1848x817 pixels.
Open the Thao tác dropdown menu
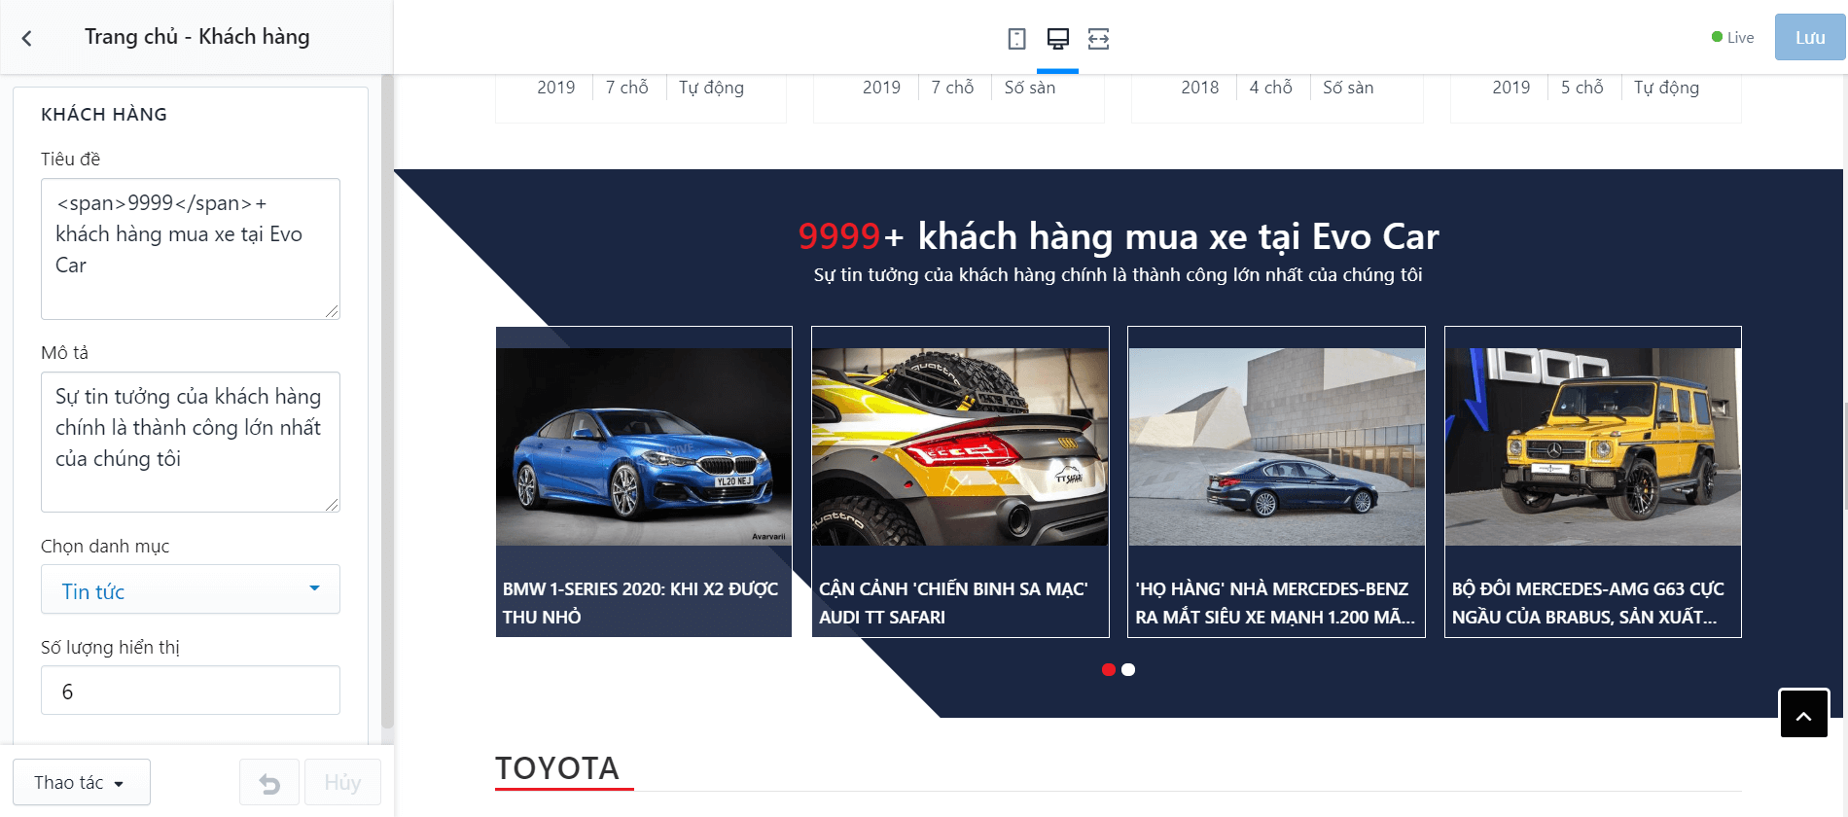pos(82,783)
